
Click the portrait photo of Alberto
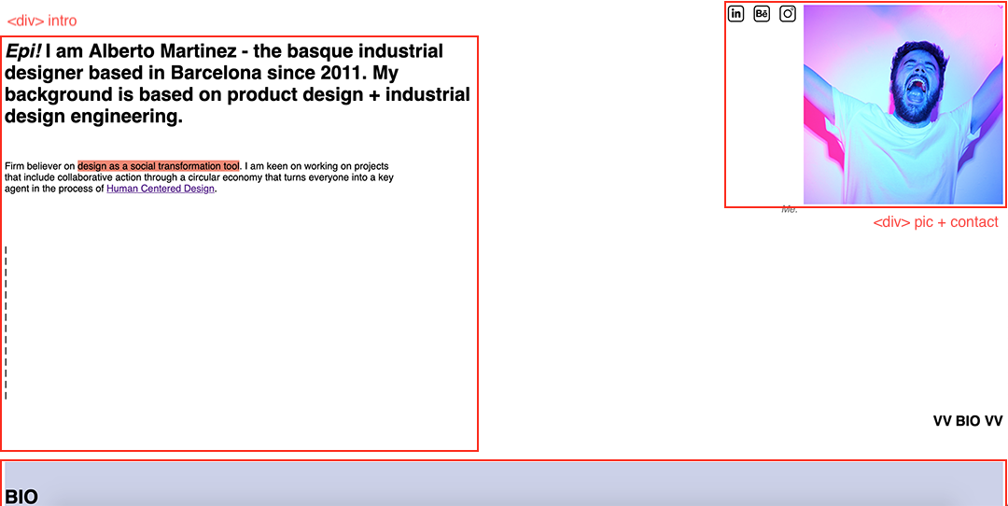tap(903, 105)
